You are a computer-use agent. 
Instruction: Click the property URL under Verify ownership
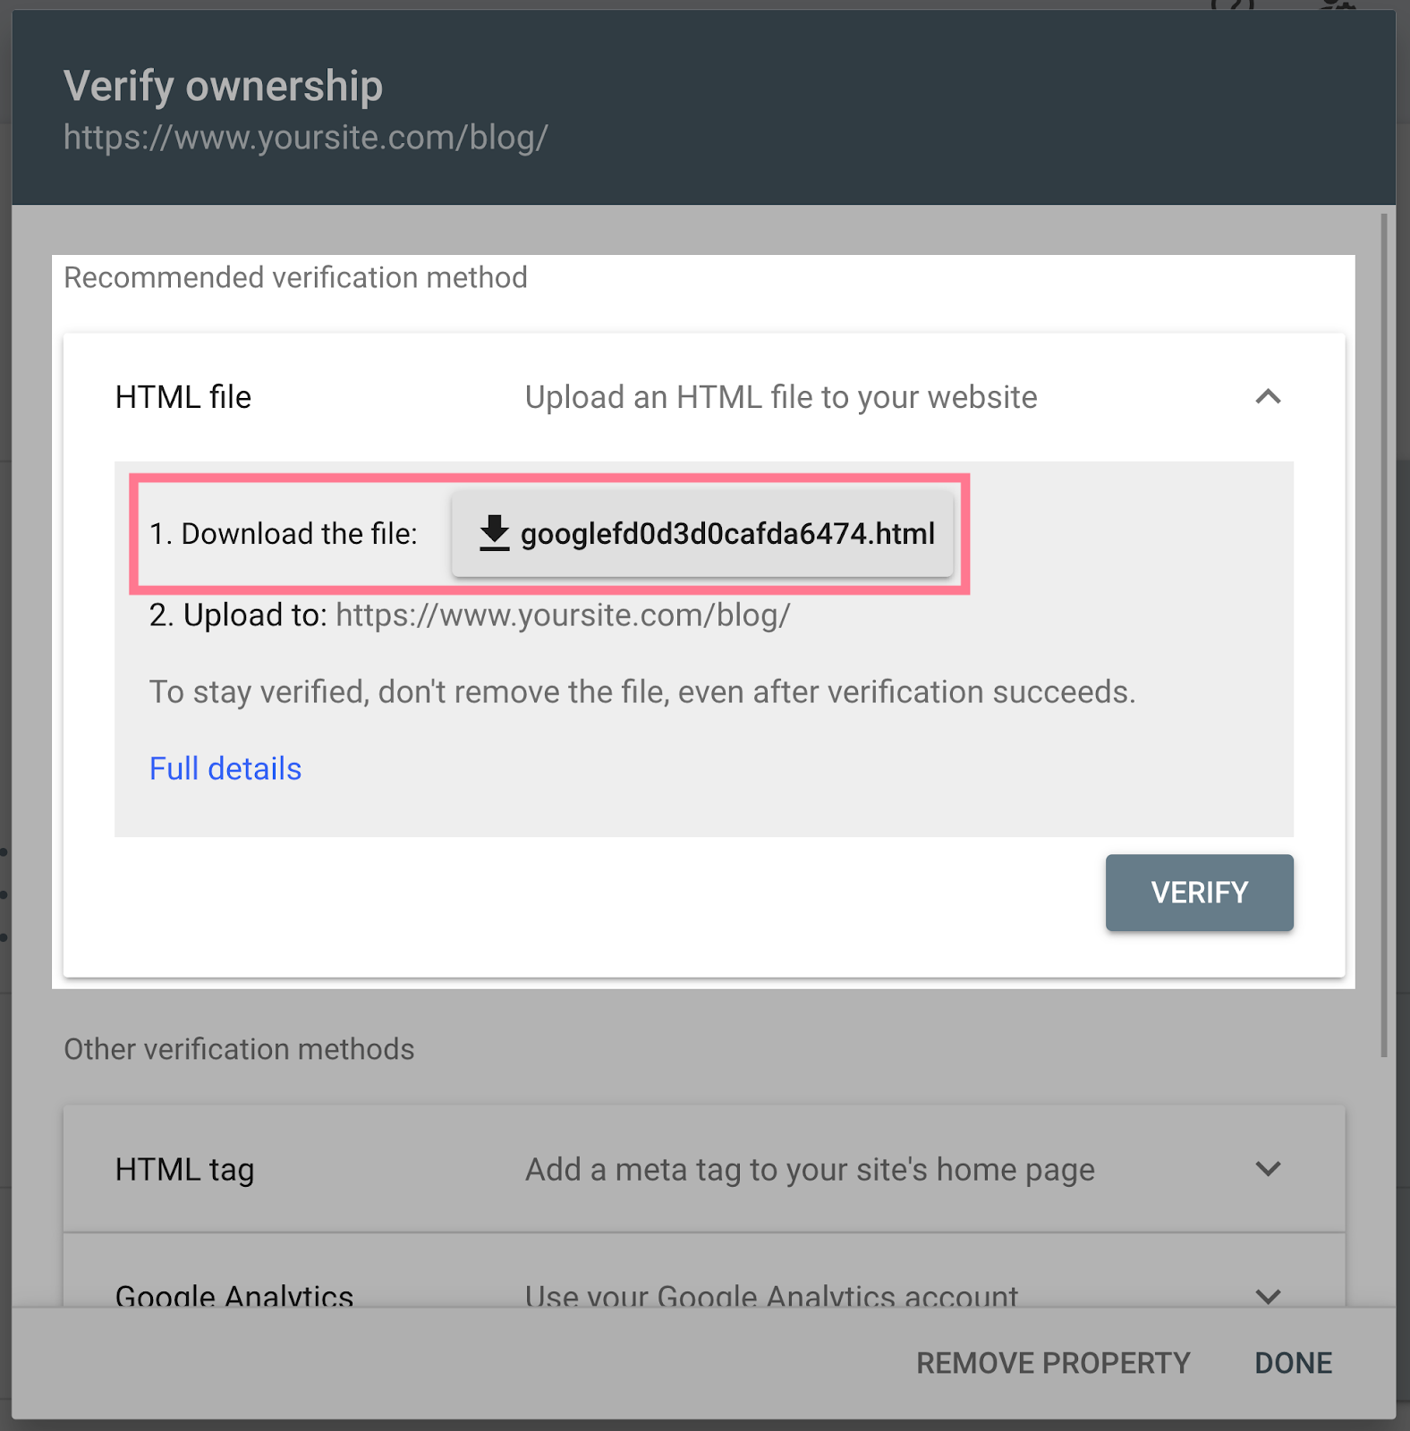[x=305, y=137]
